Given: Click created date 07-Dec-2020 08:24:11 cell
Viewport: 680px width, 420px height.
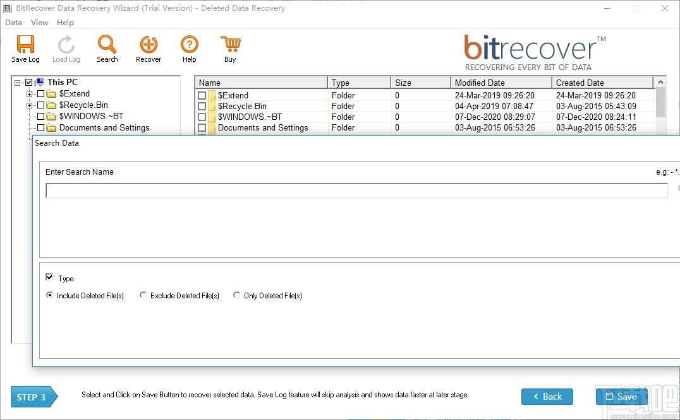Looking at the screenshot, I should [596, 117].
